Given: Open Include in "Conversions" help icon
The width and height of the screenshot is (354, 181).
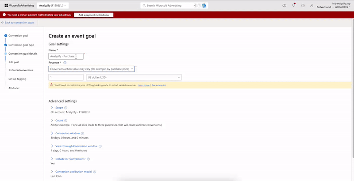Looking at the screenshot, I should 88,159.
